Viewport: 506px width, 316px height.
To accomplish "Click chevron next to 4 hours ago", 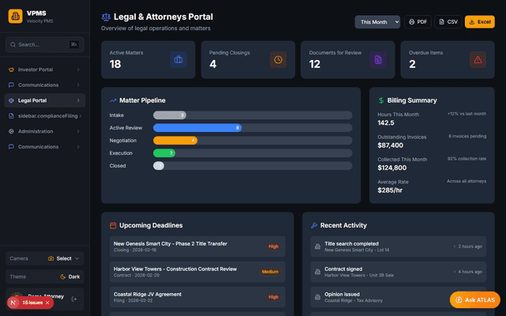I will click(x=455, y=272).
